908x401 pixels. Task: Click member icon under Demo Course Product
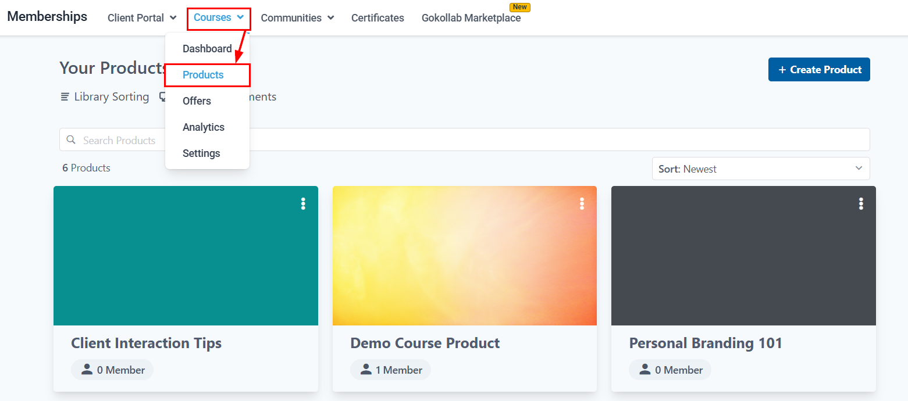tap(366, 370)
